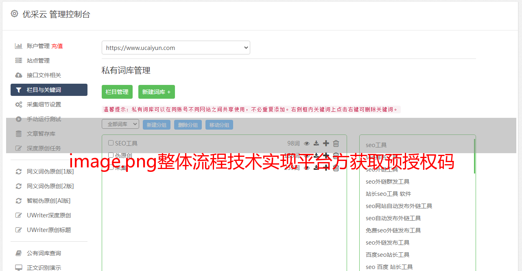Click the 新建分组 button
This screenshot has width=522, height=271.
(x=157, y=125)
